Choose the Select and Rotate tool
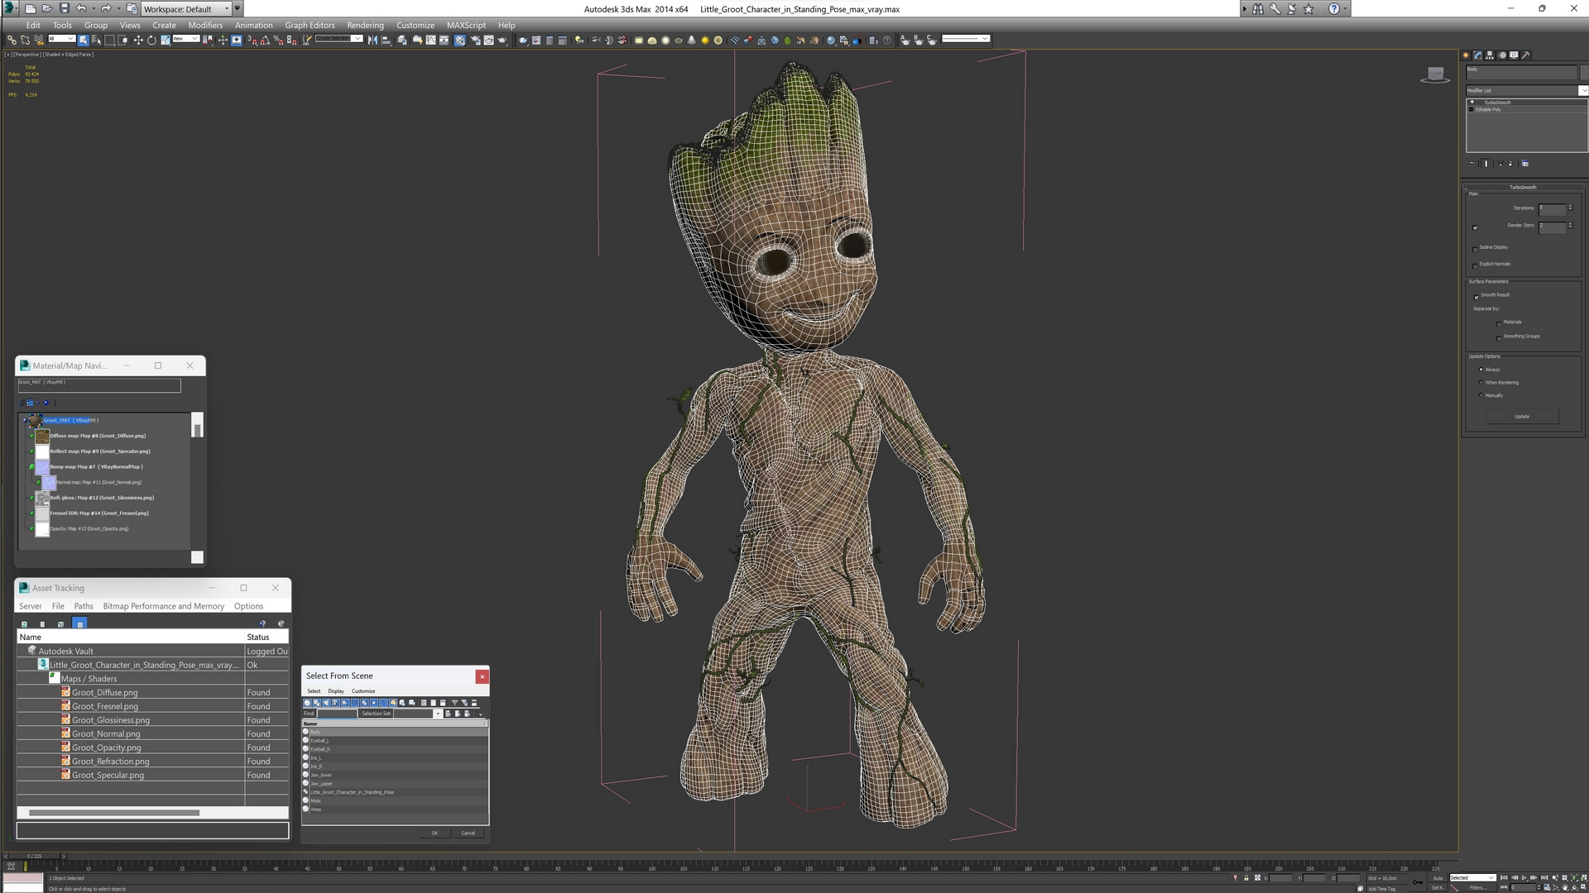 click(151, 40)
